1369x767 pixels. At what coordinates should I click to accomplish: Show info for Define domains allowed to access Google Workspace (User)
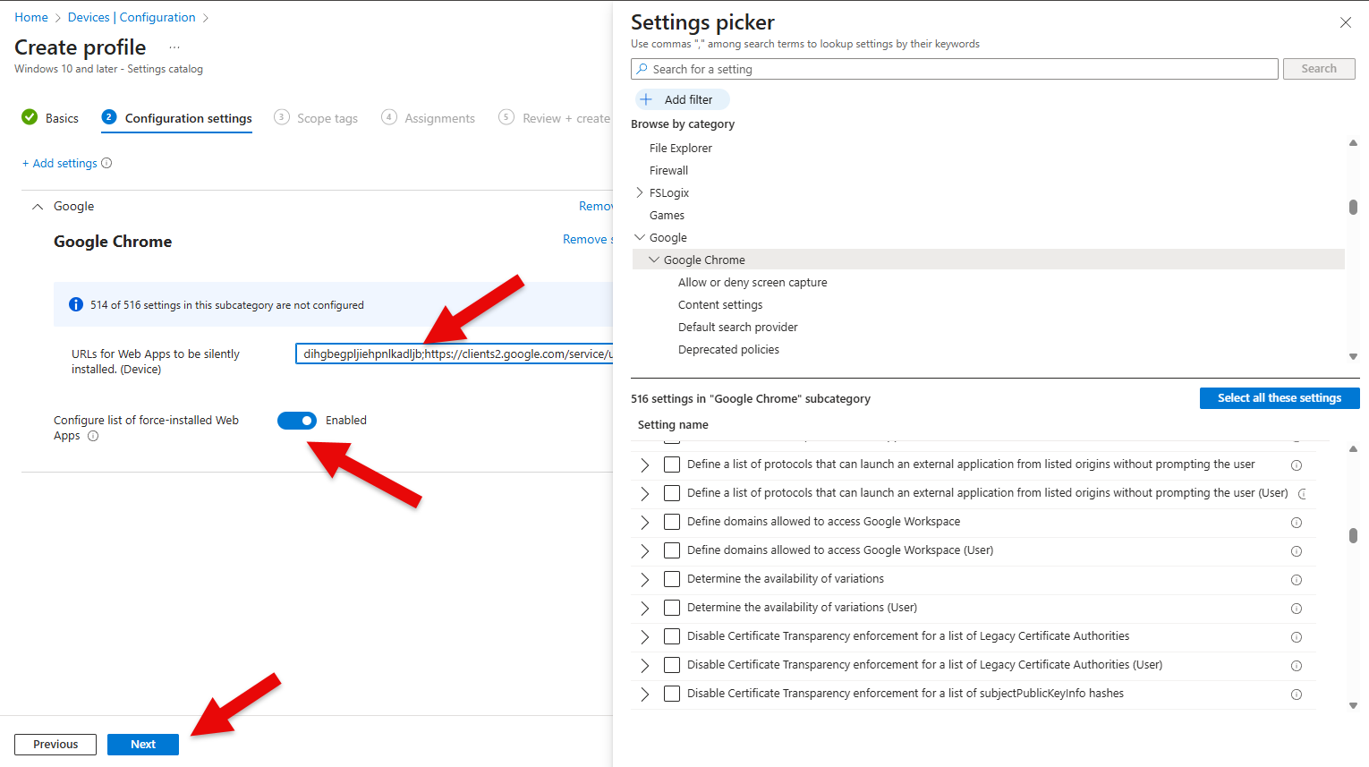pos(1297,551)
